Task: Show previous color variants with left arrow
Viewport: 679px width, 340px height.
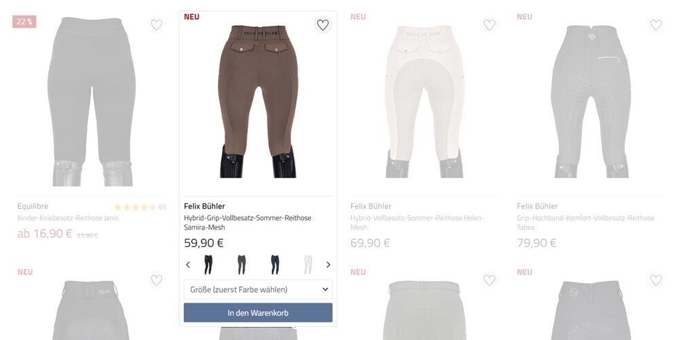Action: point(188,265)
